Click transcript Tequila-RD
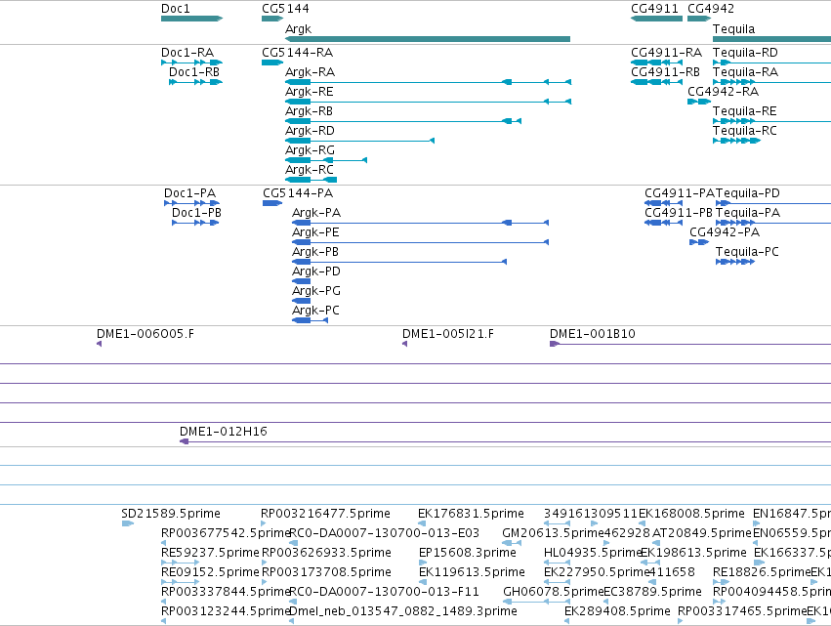 tap(745, 53)
